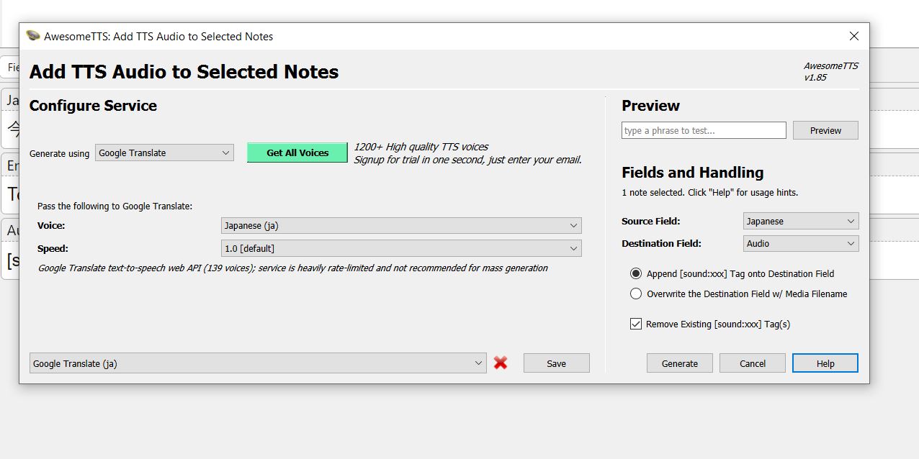Click the Generate button

tap(680, 363)
